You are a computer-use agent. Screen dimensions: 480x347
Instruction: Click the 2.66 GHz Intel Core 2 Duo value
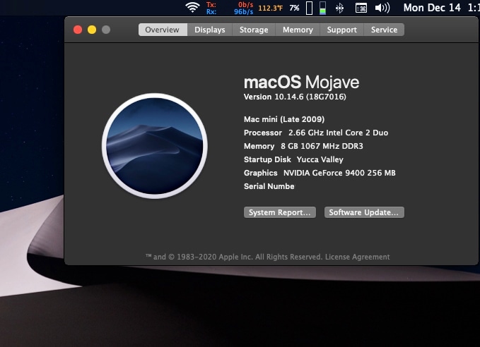coord(339,133)
